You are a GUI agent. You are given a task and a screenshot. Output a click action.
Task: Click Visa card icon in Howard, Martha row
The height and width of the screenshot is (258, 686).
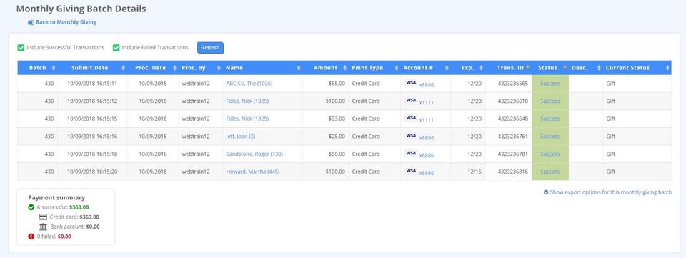tap(411, 171)
